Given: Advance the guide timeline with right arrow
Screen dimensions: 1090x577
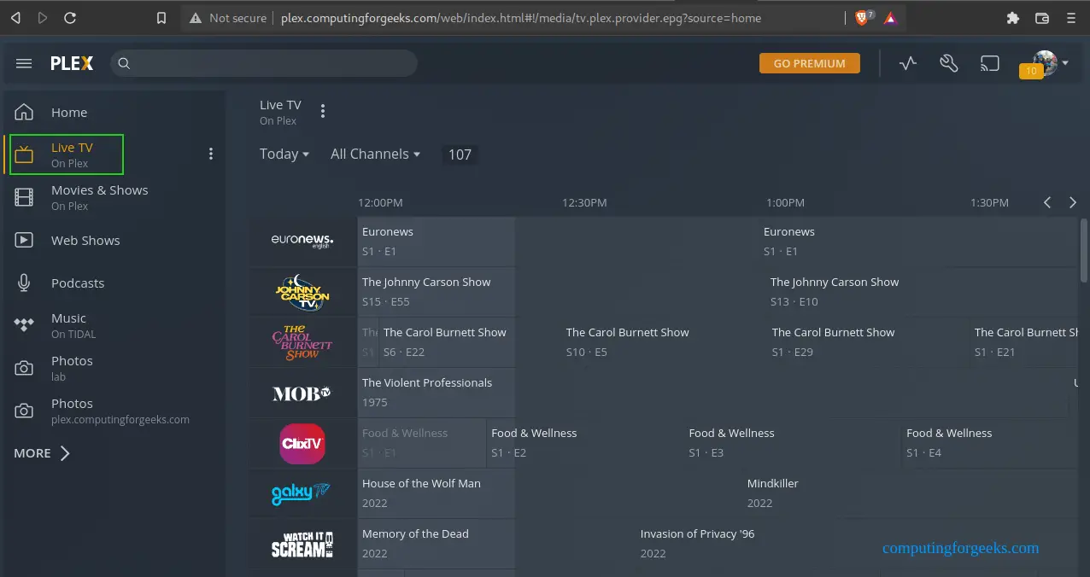Looking at the screenshot, I should 1073,202.
